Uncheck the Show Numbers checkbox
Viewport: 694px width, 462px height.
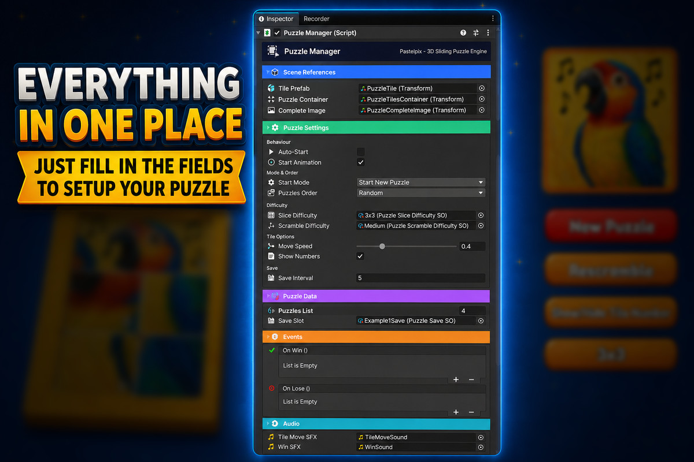click(x=360, y=256)
